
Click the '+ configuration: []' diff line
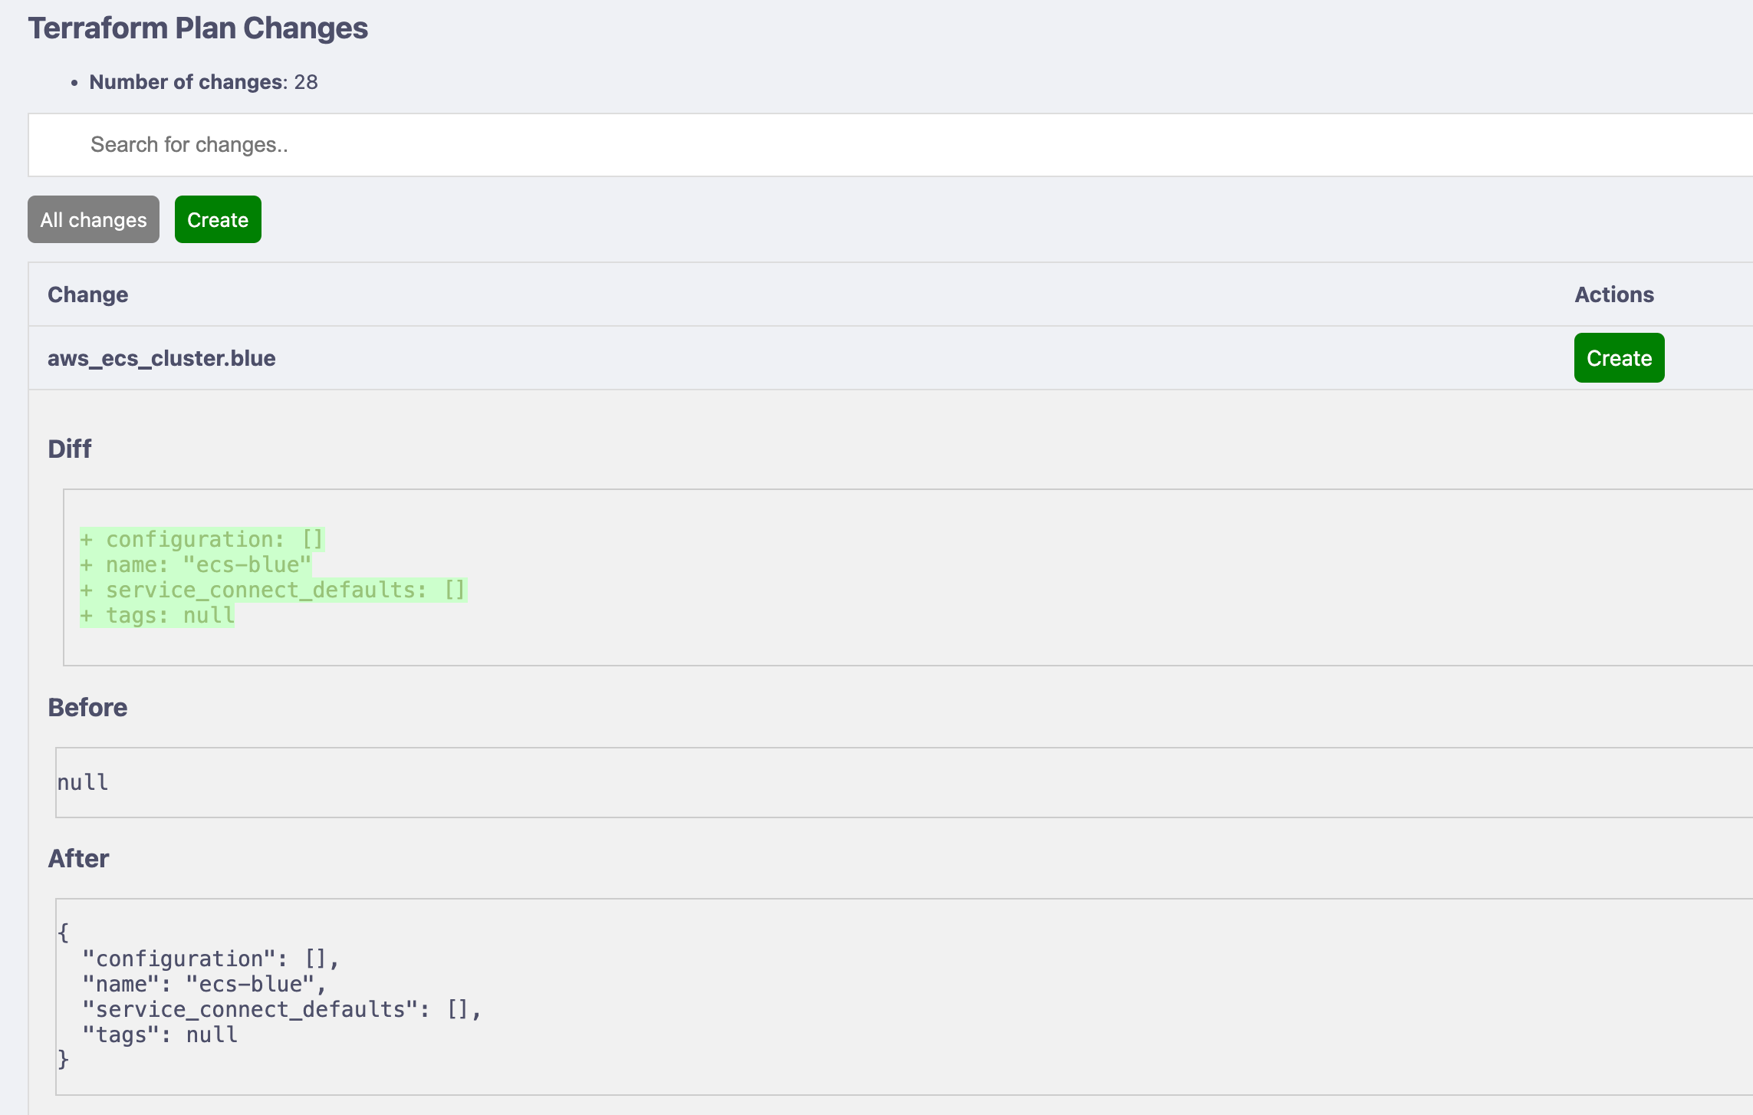pos(202,540)
